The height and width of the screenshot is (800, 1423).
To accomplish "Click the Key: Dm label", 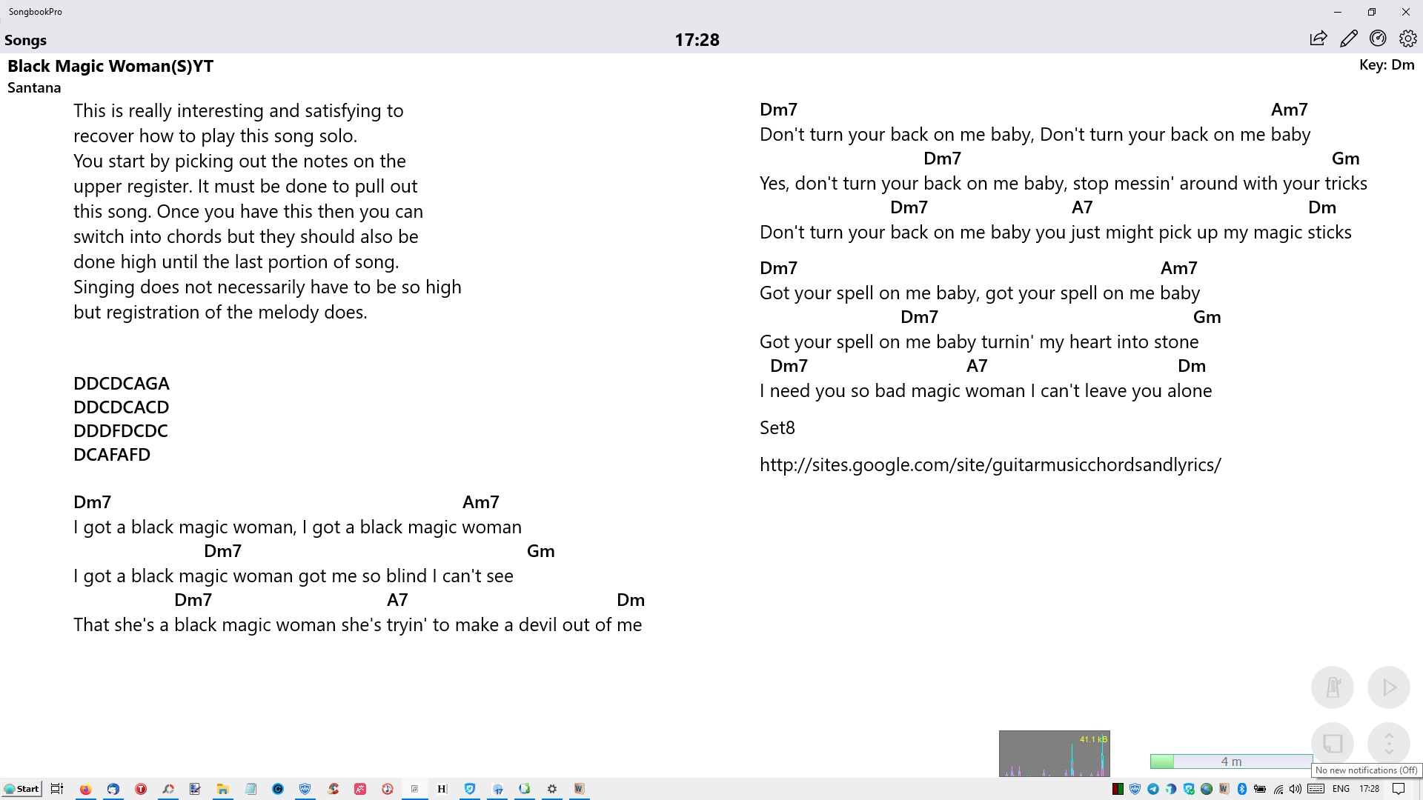I will click(1387, 64).
